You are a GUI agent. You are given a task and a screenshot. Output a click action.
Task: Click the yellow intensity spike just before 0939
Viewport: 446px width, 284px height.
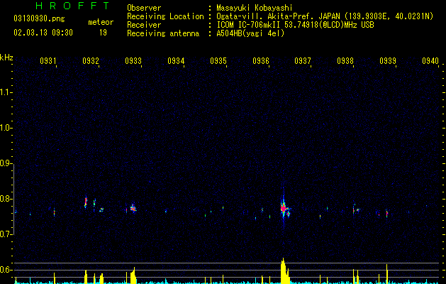[387, 274]
